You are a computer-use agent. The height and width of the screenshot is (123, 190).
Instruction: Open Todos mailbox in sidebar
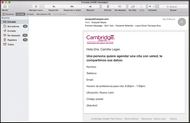pyautogui.click(x=14, y=44)
